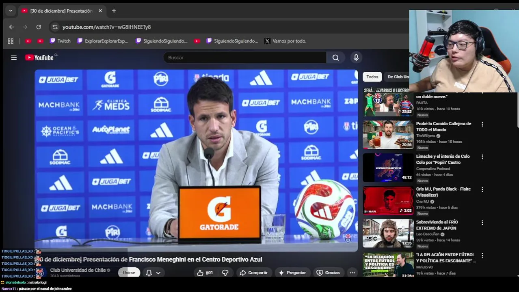Click the Gracias button
Image resolution: width=519 pixels, height=292 pixels.
coord(328,273)
